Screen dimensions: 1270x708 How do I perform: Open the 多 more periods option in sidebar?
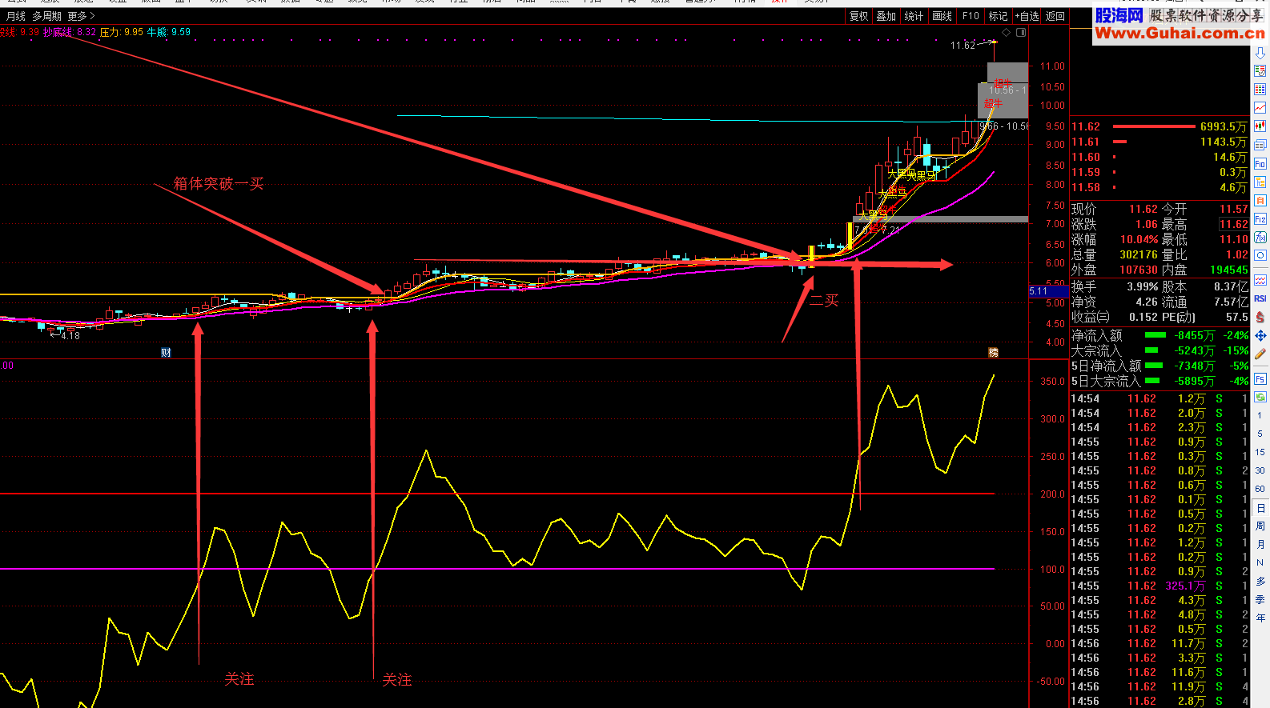tap(1260, 582)
